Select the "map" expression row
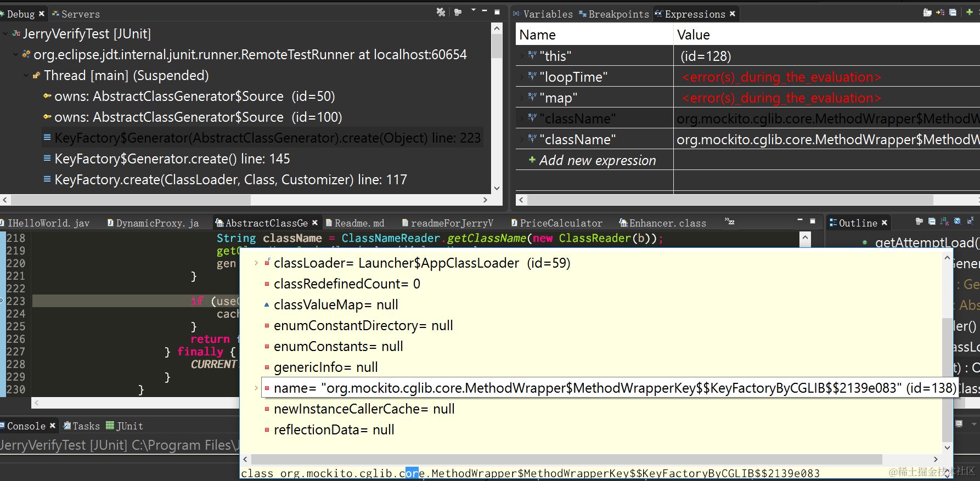Viewport: 980px width, 481px height. tap(595, 98)
